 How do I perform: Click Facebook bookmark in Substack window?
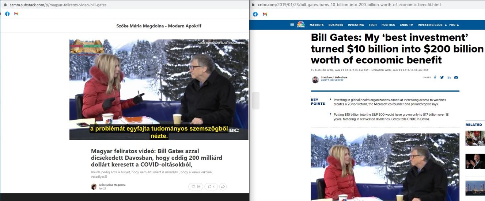(7, 14)
